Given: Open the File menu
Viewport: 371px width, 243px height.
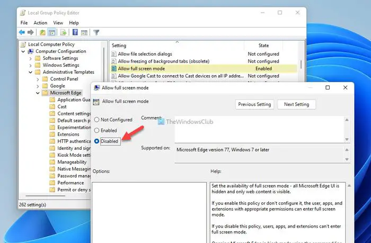Looking at the screenshot, I should [x=24, y=23].
